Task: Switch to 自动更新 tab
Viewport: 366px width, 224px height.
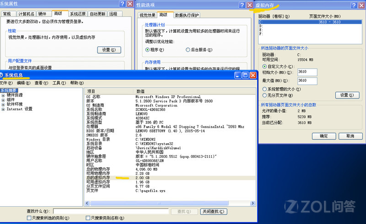Action: point(98,14)
